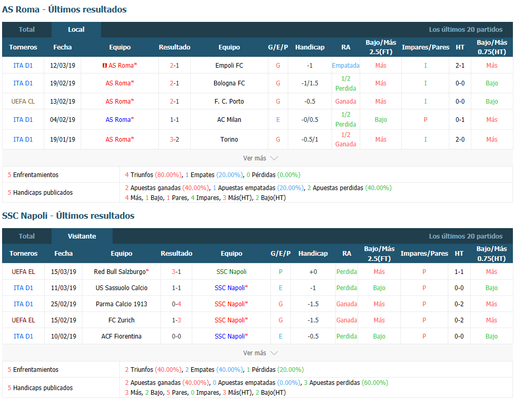Click 2-1 result against Empoli FC
515x400 pixels.
click(x=175, y=66)
